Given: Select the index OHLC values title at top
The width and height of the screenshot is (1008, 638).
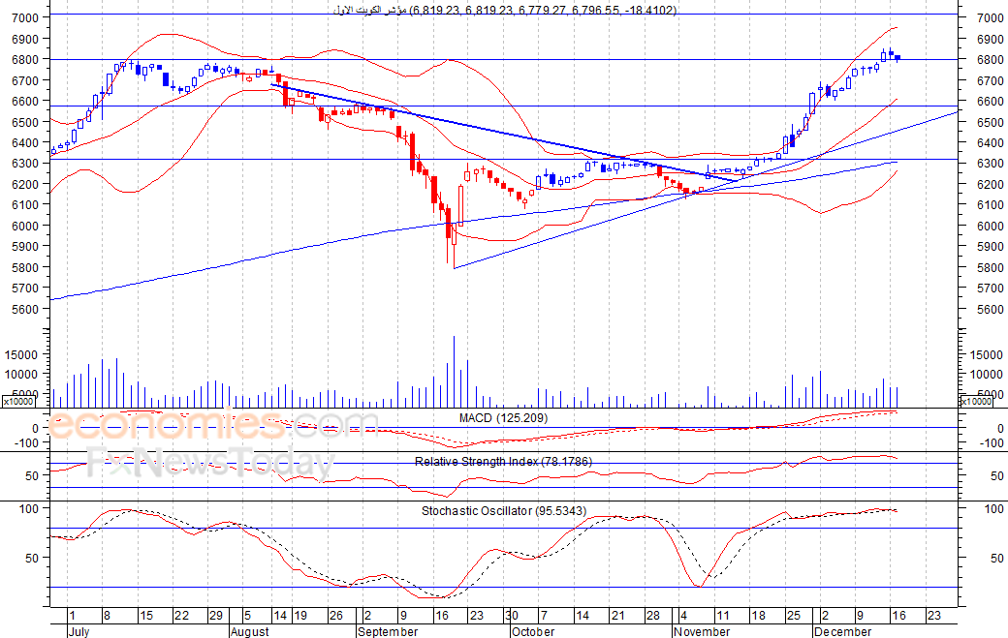Looking at the screenshot, I should point(505,10).
